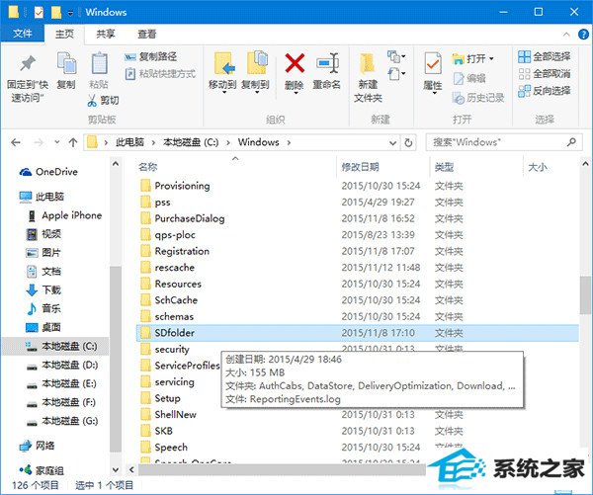Click the Open (打开) ribbon button

[x=472, y=58]
